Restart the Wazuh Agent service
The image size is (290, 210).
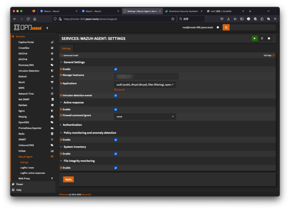pos(262,38)
